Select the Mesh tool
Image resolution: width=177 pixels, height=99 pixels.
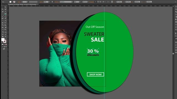pos(2,28)
